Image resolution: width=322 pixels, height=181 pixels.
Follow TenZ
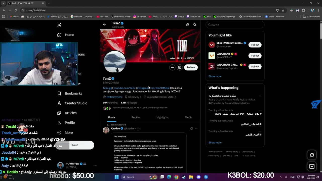pos(191,67)
